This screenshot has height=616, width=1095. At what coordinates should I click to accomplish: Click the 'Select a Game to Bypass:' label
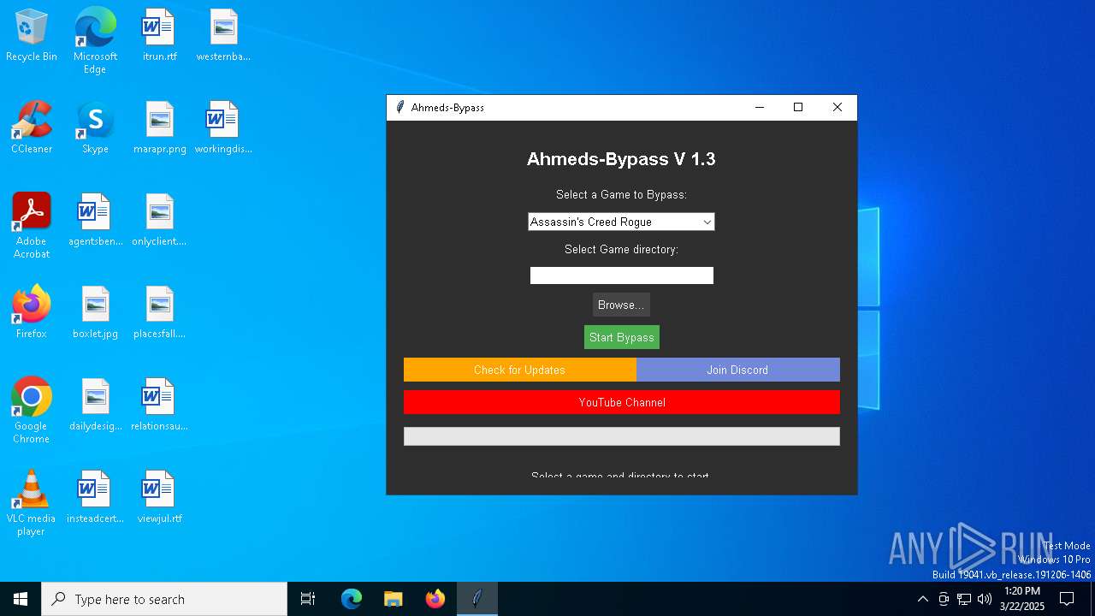pos(621,194)
